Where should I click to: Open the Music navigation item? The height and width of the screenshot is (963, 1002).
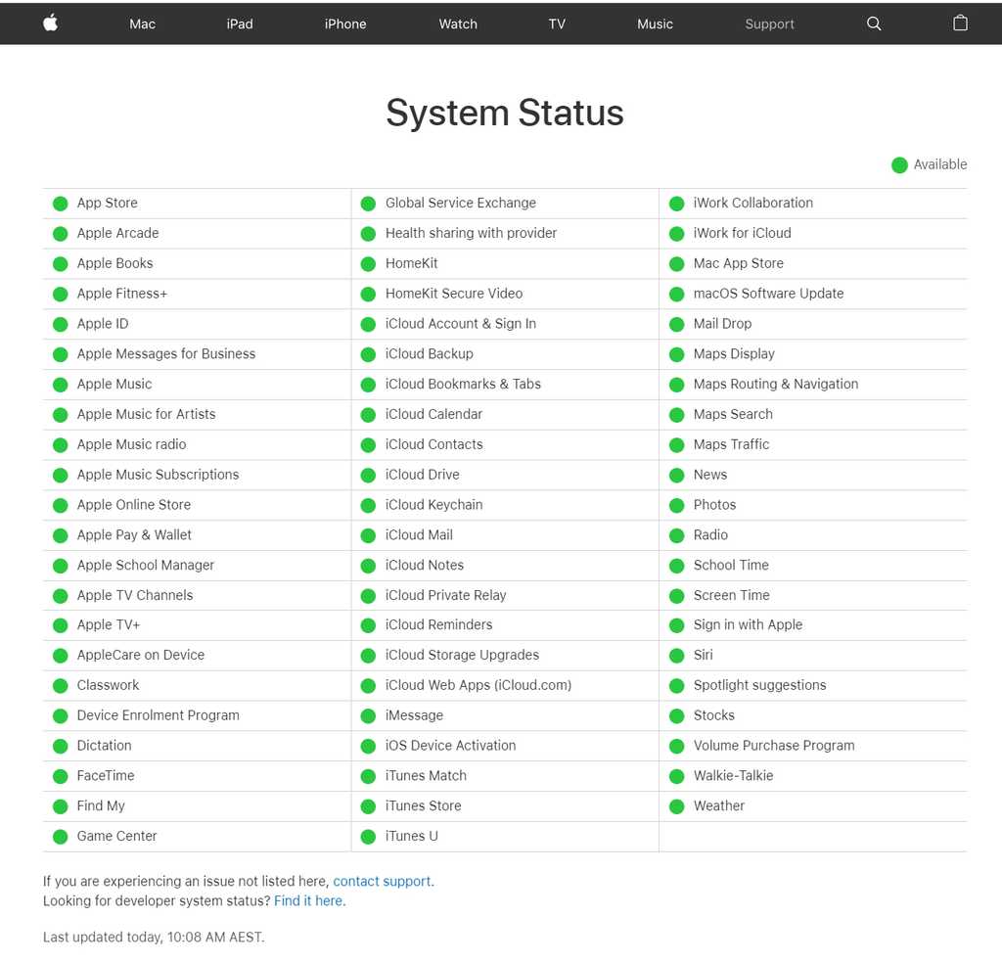point(655,23)
